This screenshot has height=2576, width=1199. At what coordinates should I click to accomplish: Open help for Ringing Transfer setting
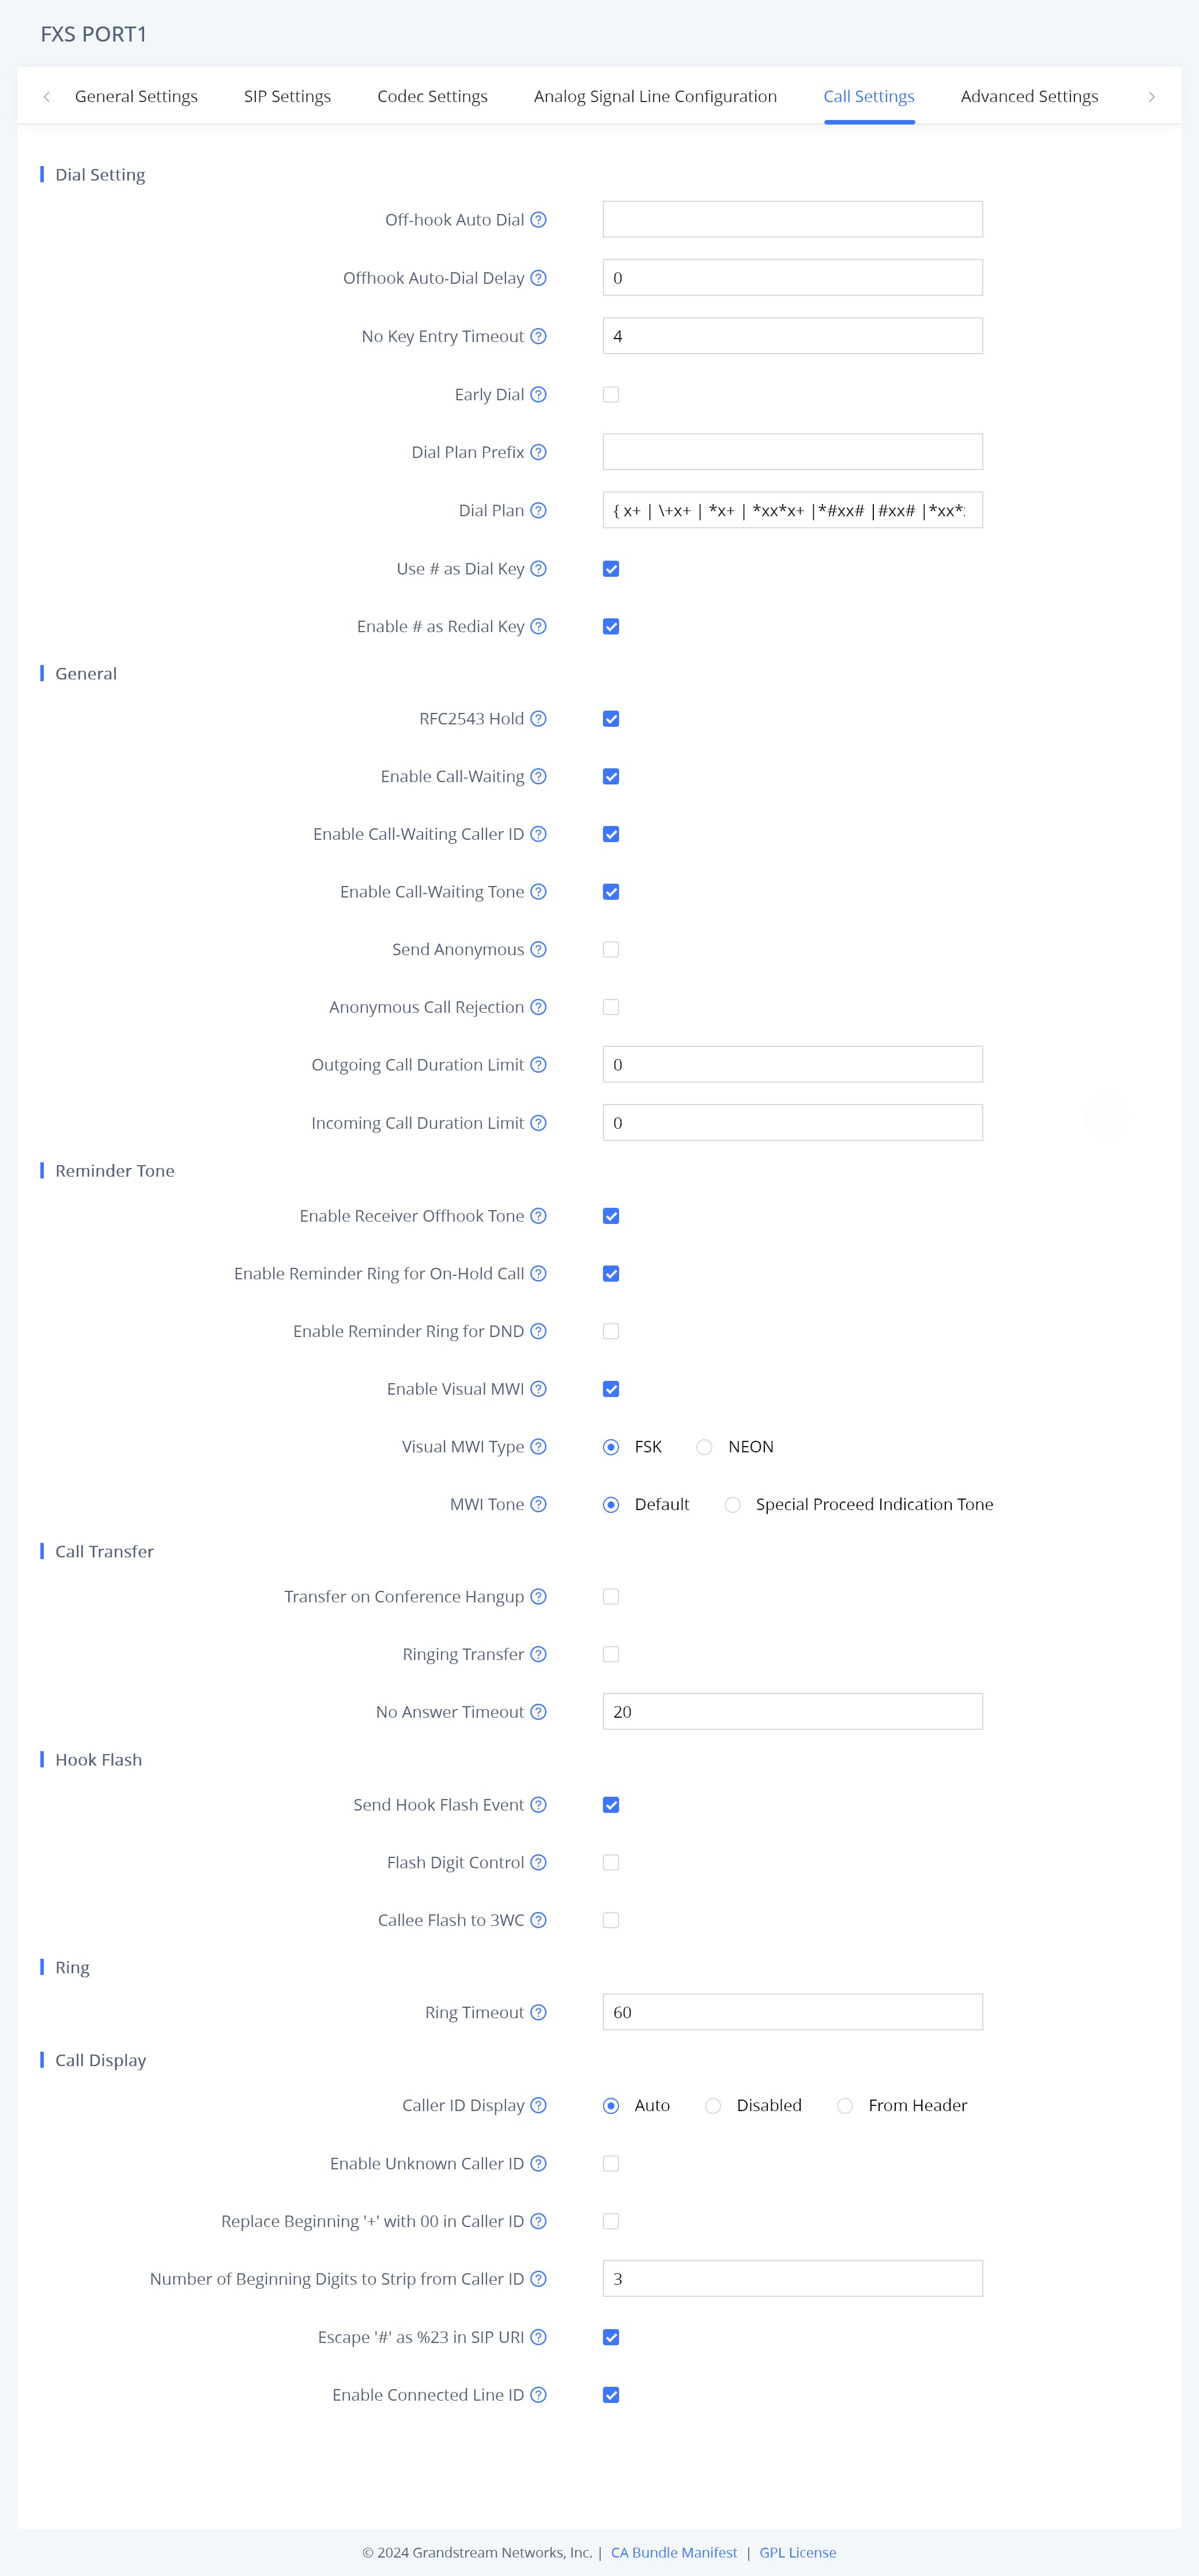tap(538, 1655)
